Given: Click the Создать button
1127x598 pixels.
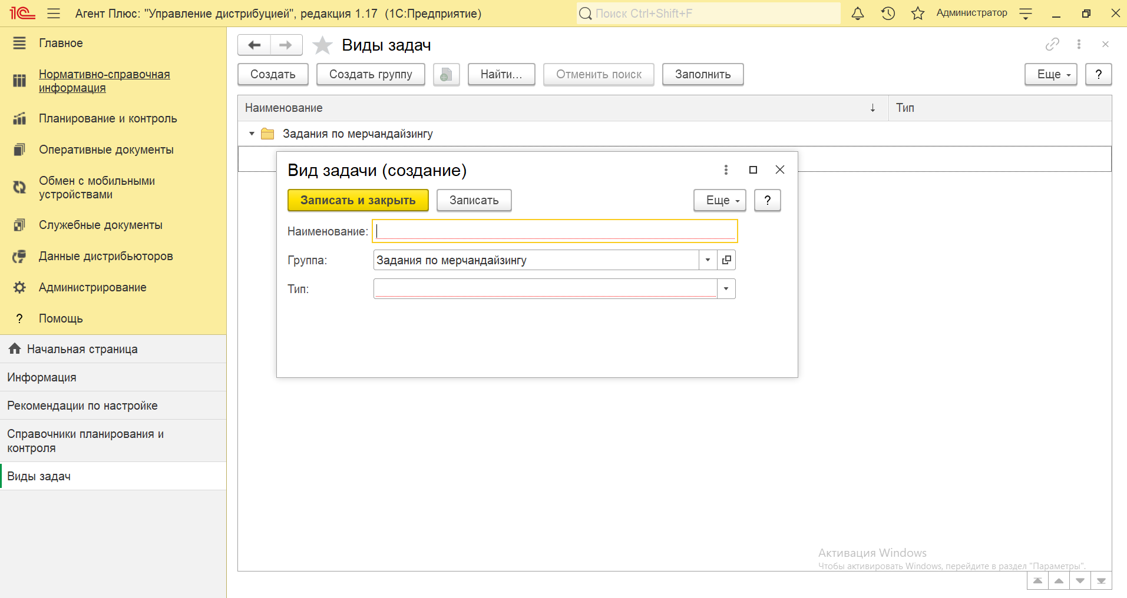Looking at the screenshot, I should [x=273, y=74].
